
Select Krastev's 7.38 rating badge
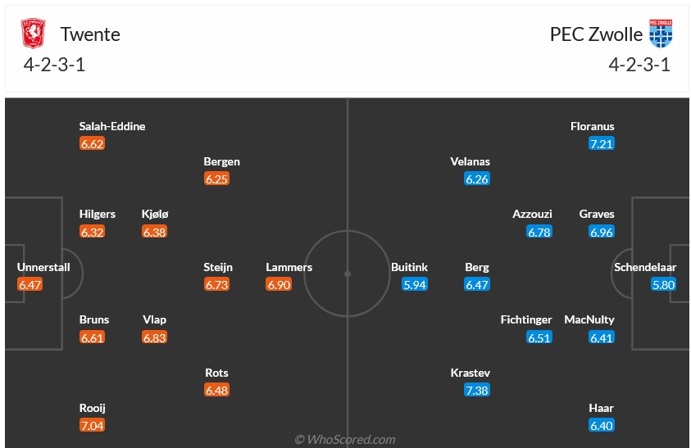[476, 391]
